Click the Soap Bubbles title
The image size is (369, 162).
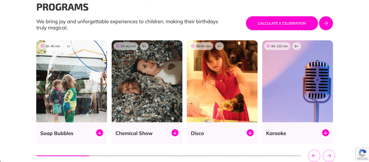pyautogui.click(x=57, y=133)
